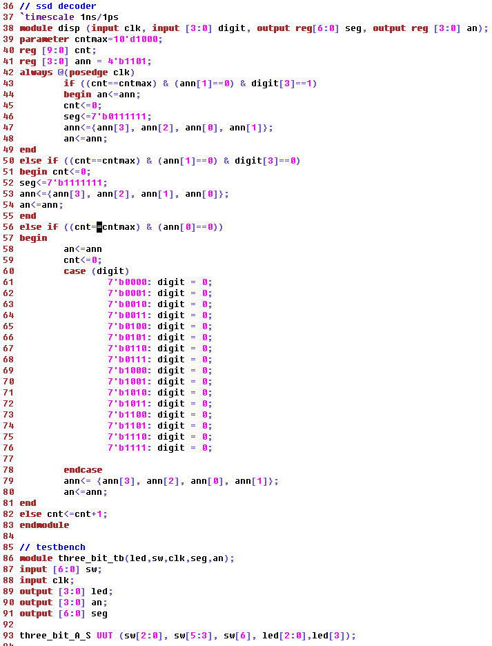Click the '// testbench' comment

[52, 547]
